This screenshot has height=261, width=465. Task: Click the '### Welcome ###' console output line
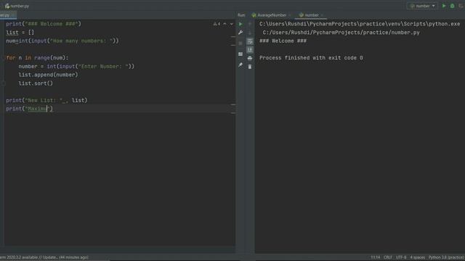pyautogui.click(x=283, y=41)
